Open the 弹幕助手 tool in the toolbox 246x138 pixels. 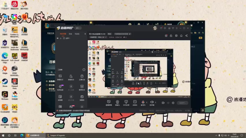tap(60, 78)
